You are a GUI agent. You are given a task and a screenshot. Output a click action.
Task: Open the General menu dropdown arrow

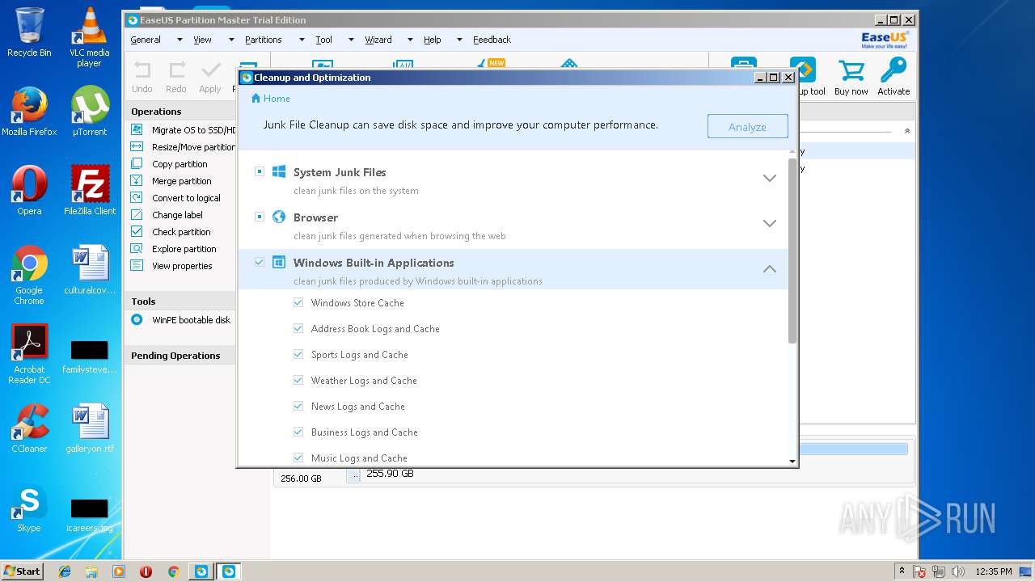(180, 40)
